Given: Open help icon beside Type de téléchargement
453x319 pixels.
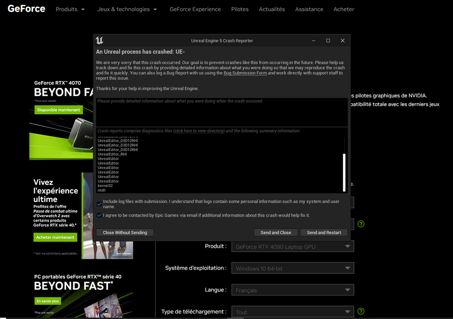Looking at the screenshot, I should [x=361, y=311].
